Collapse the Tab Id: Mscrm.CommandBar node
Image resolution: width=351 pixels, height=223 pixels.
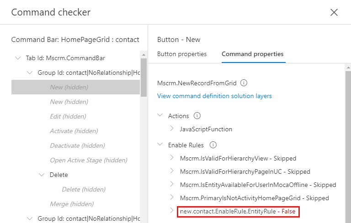click(x=18, y=58)
